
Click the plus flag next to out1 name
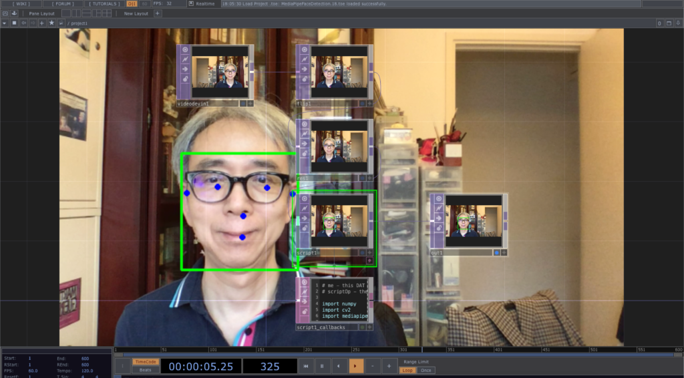pos(504,252)
